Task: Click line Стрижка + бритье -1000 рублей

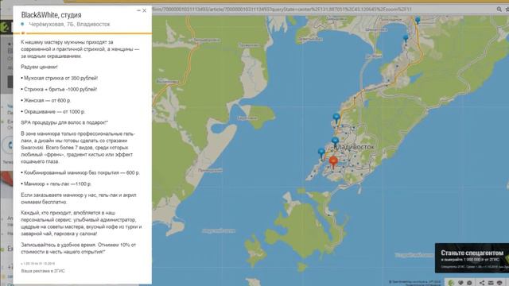Action: (59, 89)
